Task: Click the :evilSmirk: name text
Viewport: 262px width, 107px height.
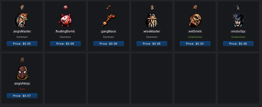Action: point(195,32)
